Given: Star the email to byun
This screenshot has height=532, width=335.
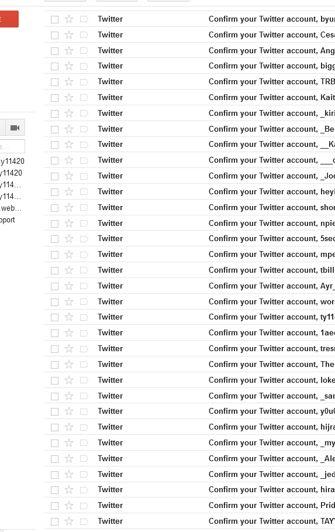Looking at the screenshot, I should [x=69, y=19].
